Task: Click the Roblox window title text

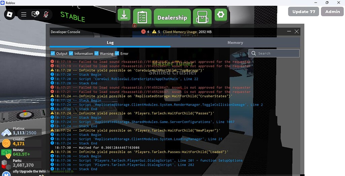Action: (10, 3)
